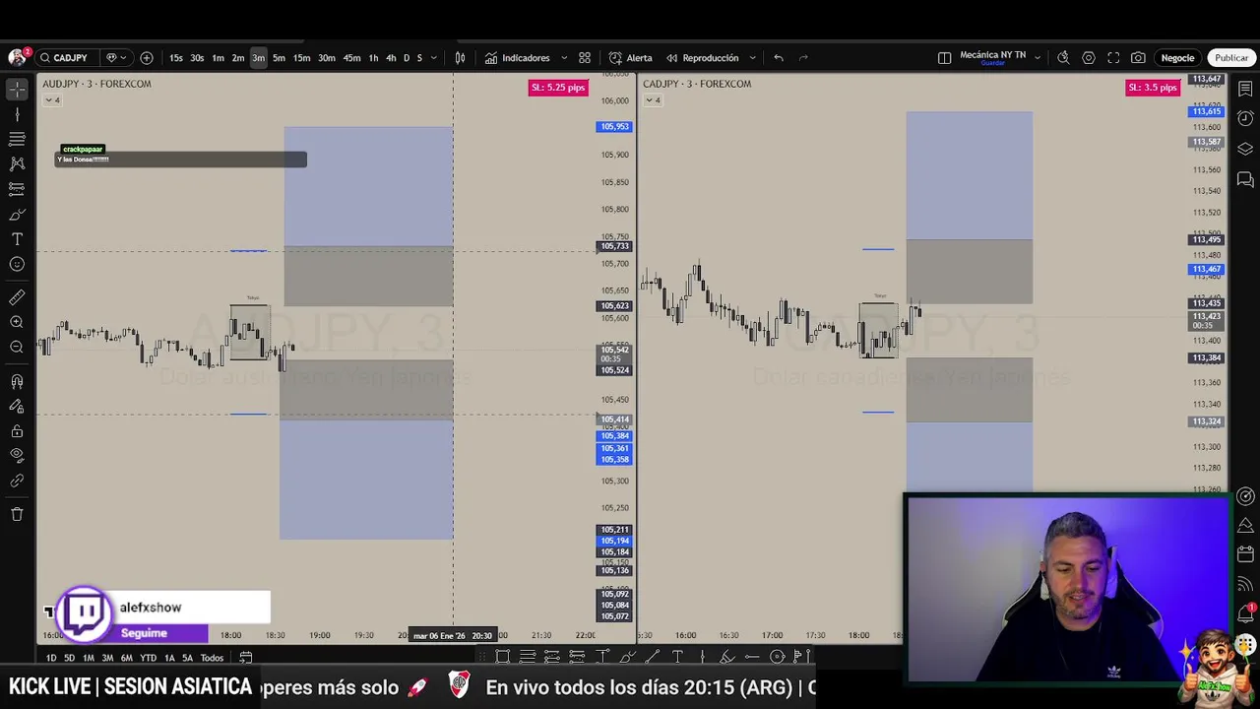
Task: Activate the zoom-in tool
Action: (x=17, y=322)
